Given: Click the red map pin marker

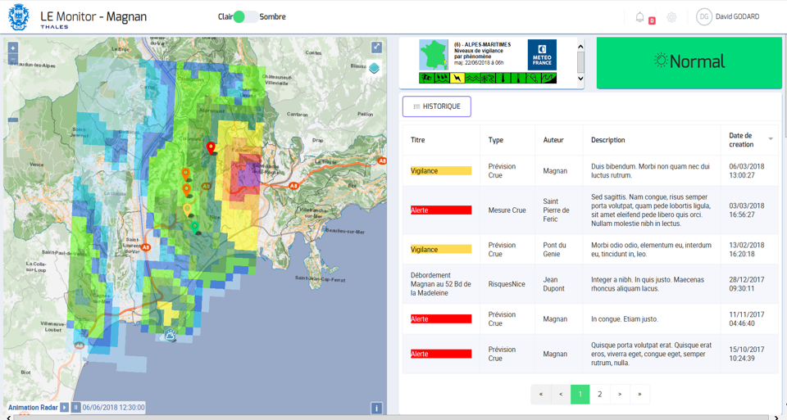Looking at the screenshot, I should (211, 147).
